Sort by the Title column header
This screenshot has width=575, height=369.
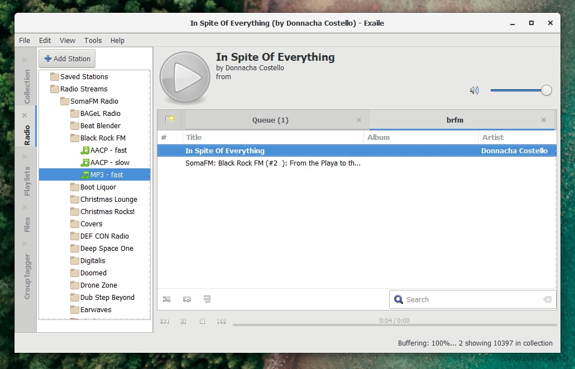click(x=273, y=137)
